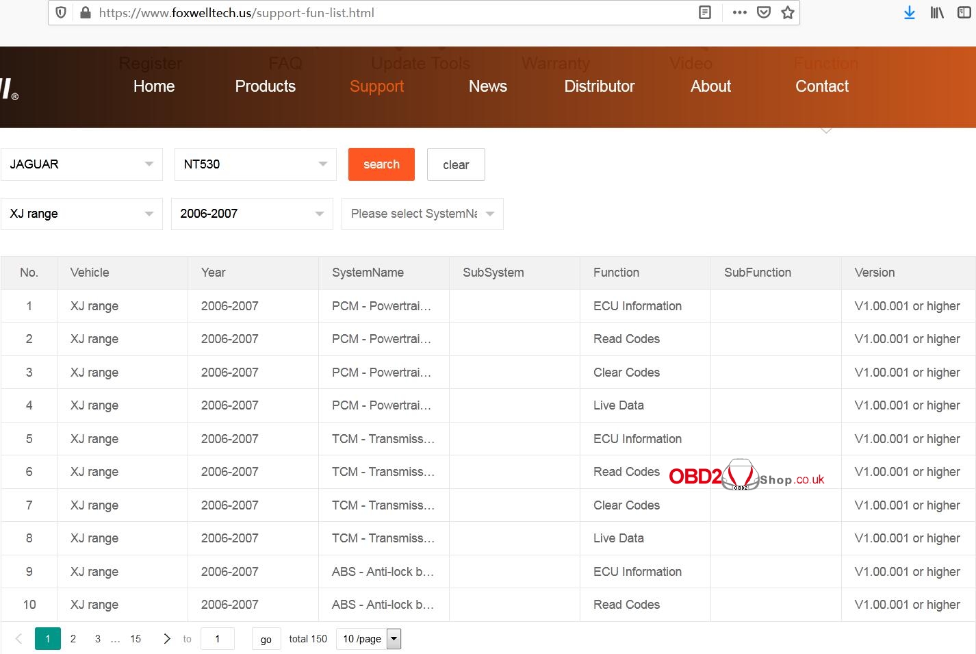Open the Firefox library icon
The image size is (976, 654).
click(x=936, y=12)
